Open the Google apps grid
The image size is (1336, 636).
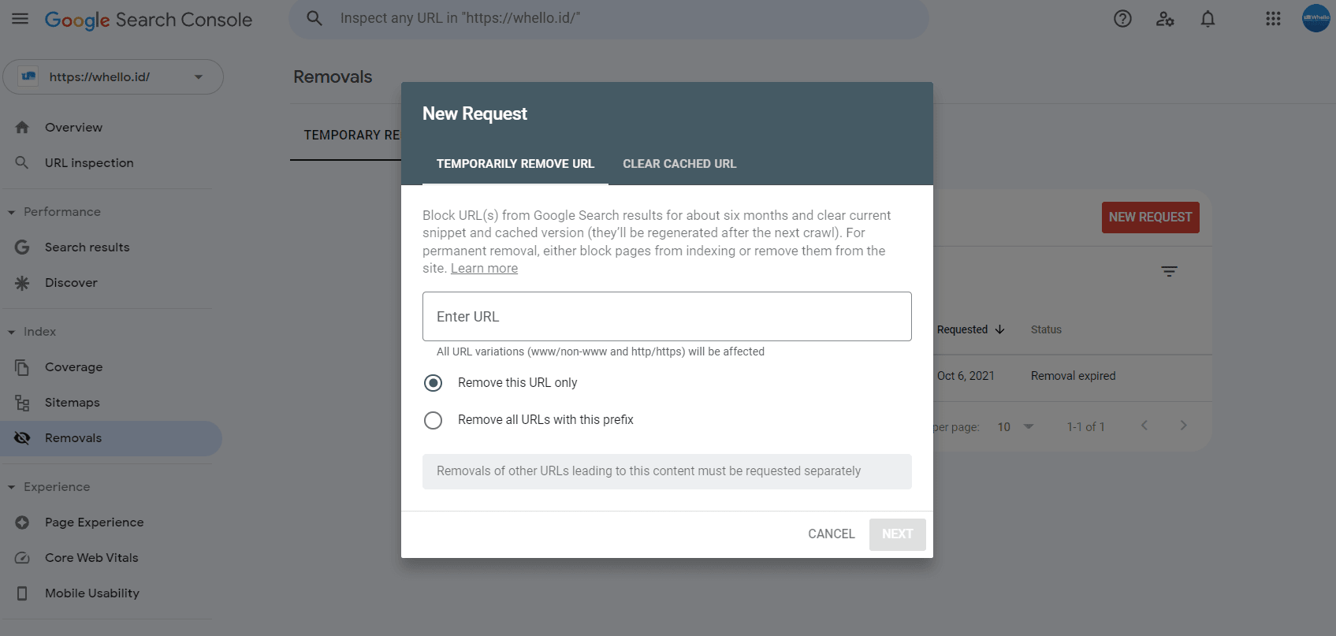point(1273,19)
